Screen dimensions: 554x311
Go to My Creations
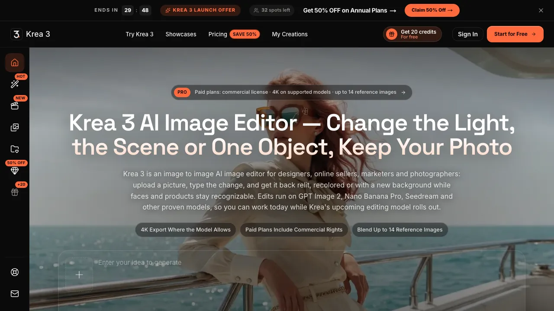coord(290,34)
